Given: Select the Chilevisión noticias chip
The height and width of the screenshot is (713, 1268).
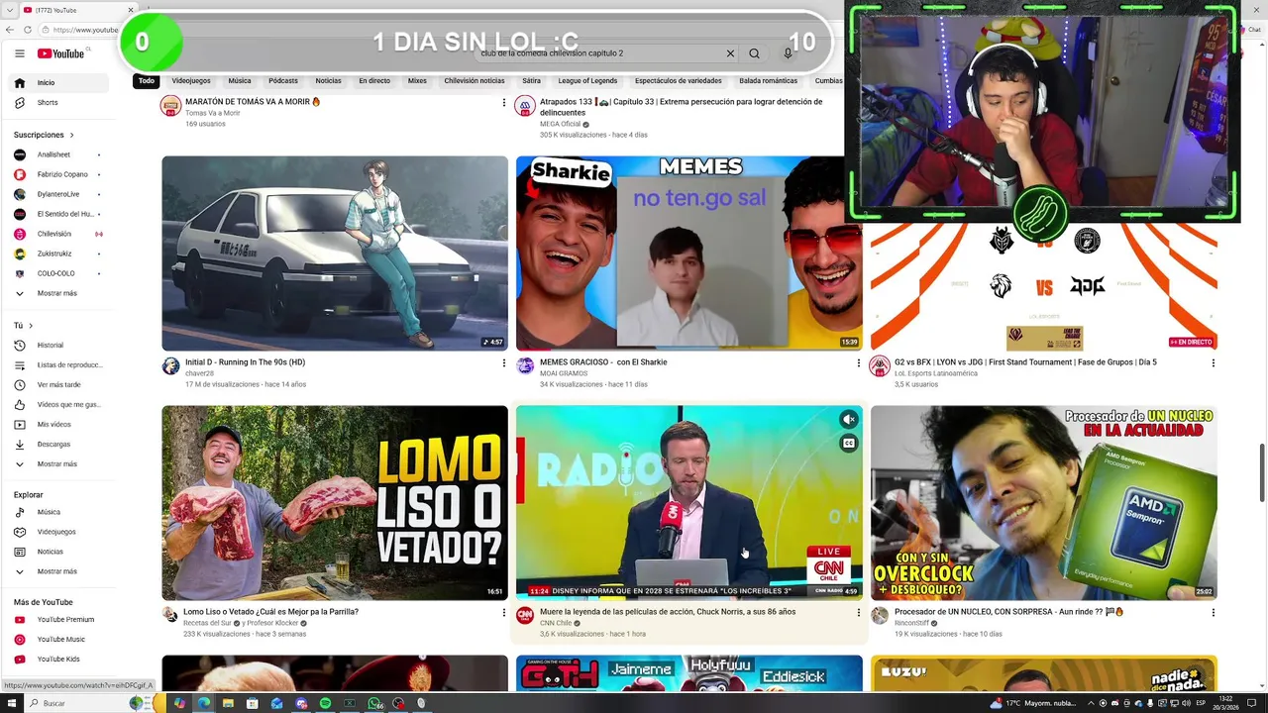Looking at the screenshot, I should click(475, 81).
